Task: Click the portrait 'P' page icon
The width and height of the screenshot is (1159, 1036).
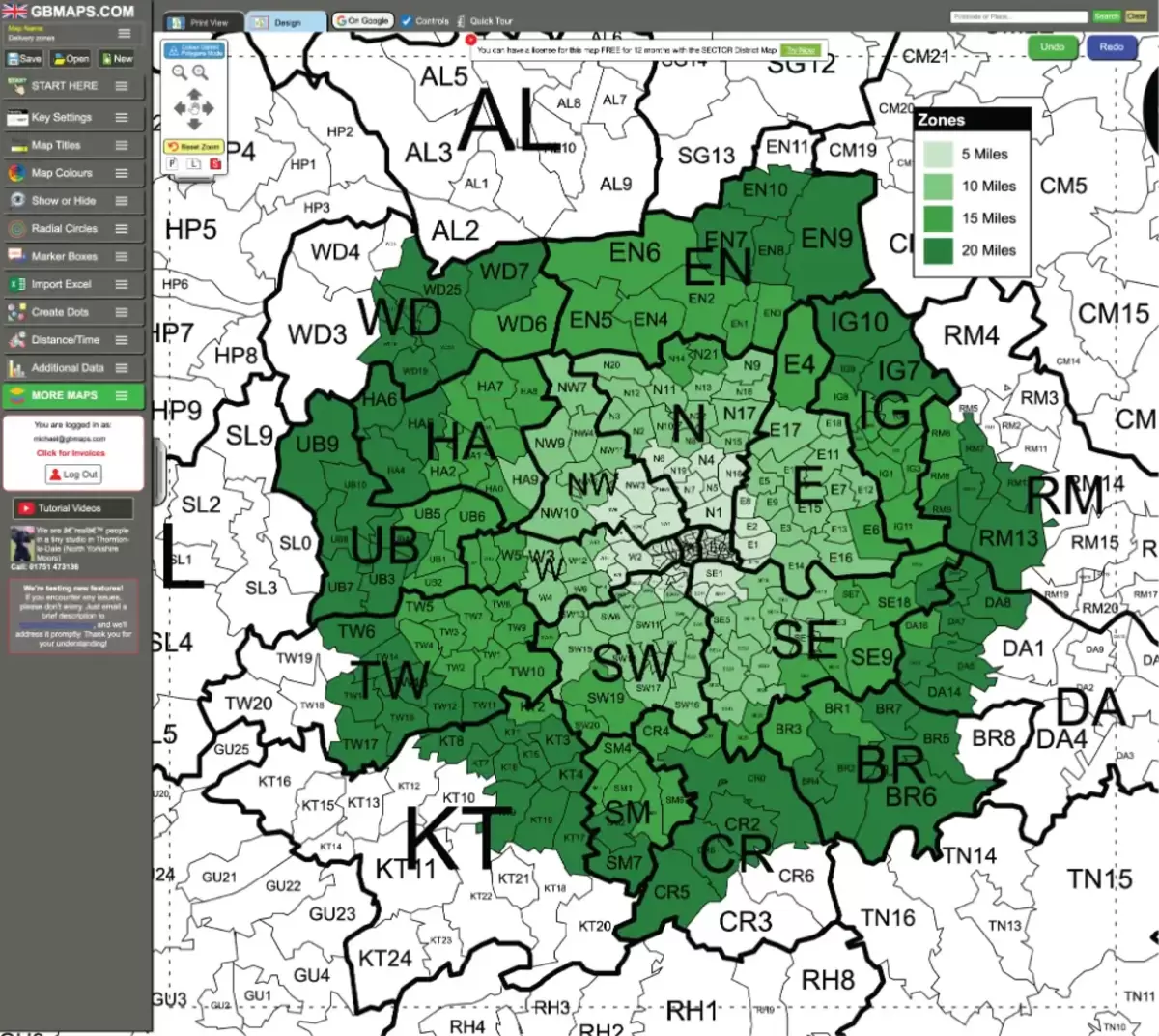Action: [173, 163]
